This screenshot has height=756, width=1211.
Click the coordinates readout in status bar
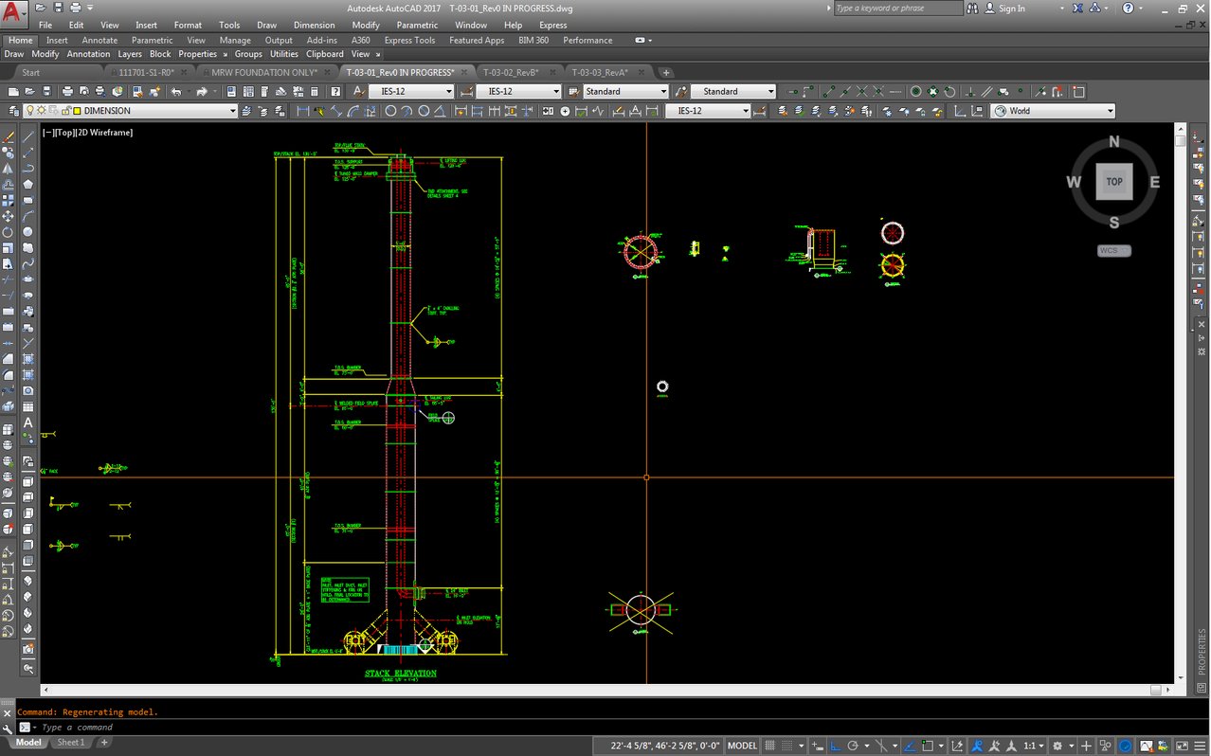tap(663, 746)
